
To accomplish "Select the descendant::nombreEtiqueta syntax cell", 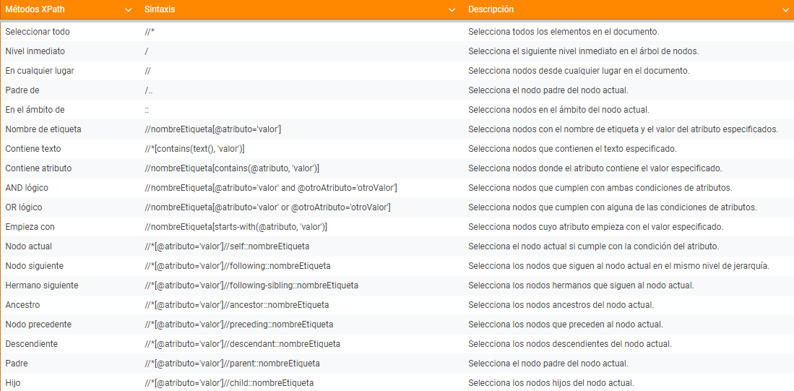I will coord(242,344).
